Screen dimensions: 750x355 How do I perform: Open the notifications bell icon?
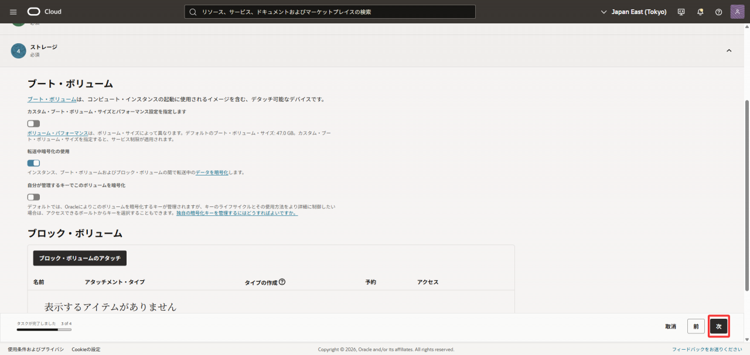click(700, 12)
